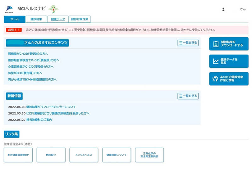This screenshot has width=252, height=170.
Task: Click the chart icon on 健康データを見る
Action: point(216,61)
